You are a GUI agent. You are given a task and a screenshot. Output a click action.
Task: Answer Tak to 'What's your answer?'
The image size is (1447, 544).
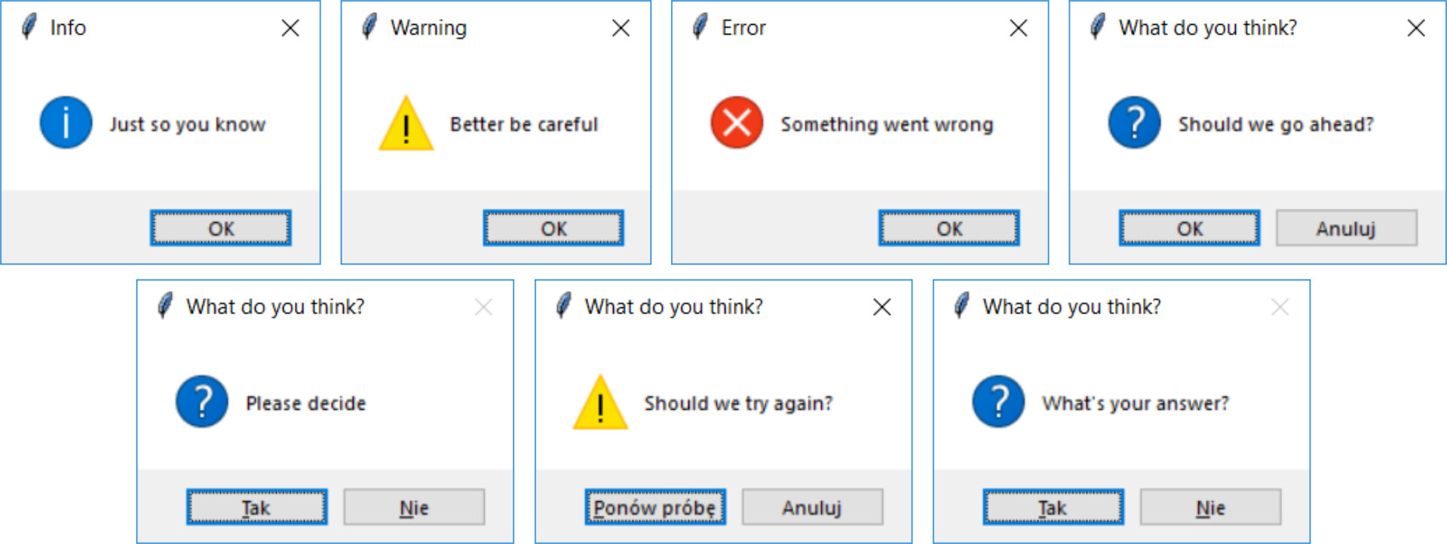point(1053,506)
